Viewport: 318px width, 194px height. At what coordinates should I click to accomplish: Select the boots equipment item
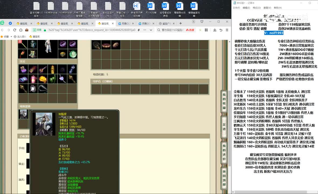coord(32,54)
